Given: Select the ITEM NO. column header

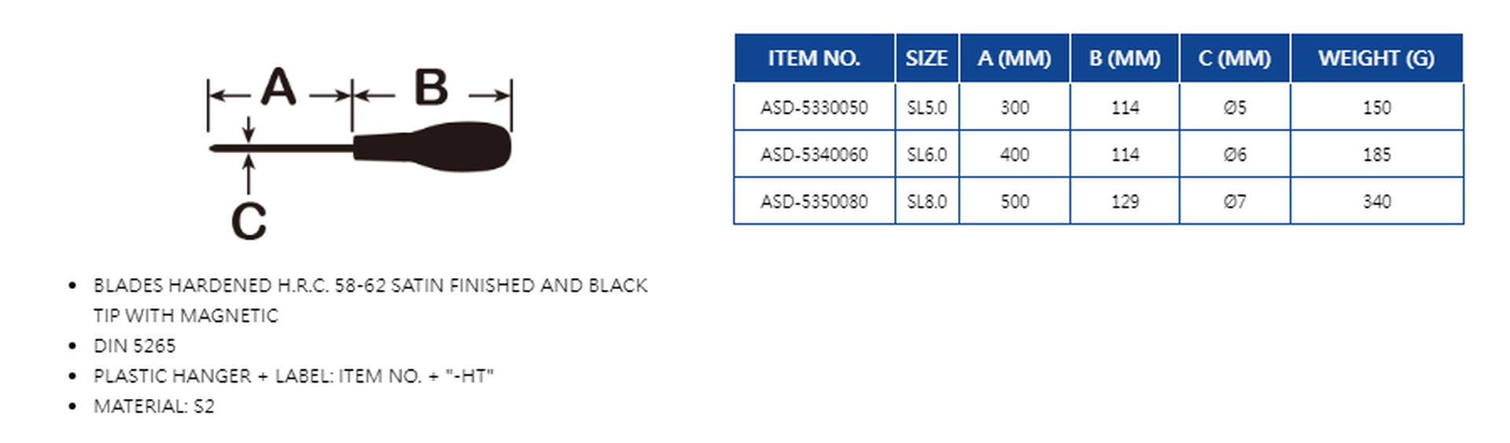Looking at the screenshot, I should tap(814, 58).
